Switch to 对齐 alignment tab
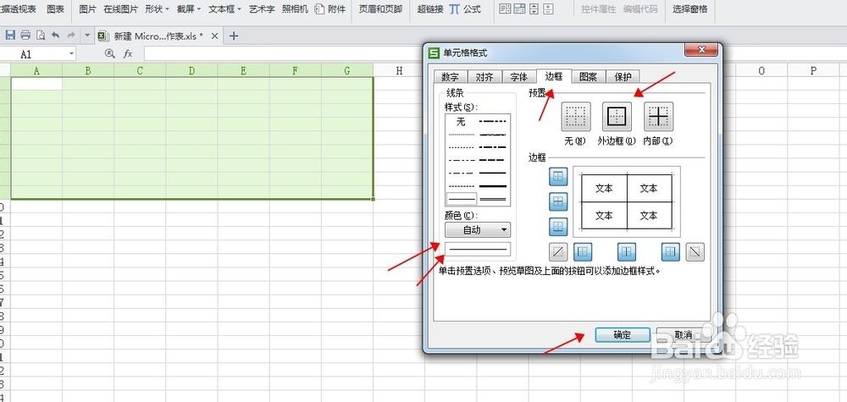 click(x=484, y=77)
